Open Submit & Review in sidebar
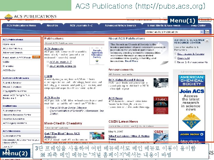 coord(12,83)
